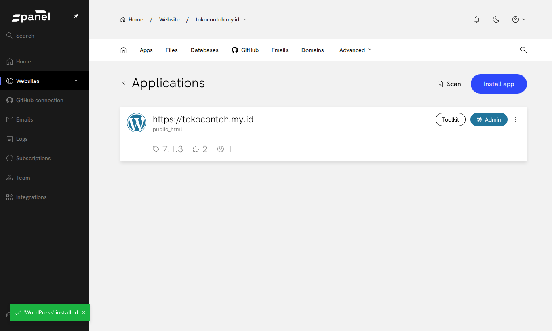Open Team in the sidebar
The height and width of the screenshot is (331, 552).
(x=44, y=178)
